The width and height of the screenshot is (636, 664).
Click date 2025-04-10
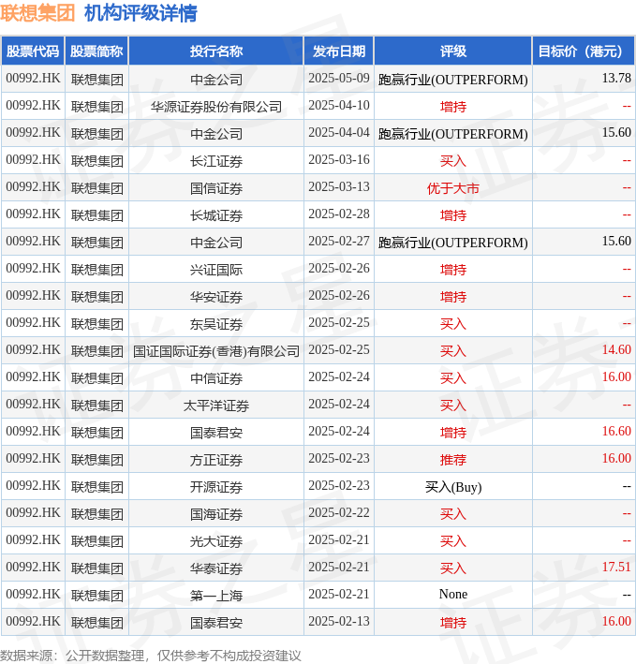339,106
